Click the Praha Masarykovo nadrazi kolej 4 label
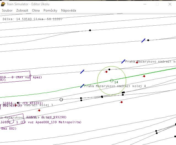 (115, 86)
